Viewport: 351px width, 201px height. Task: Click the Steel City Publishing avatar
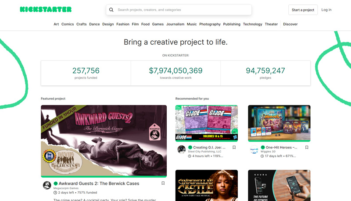tap(182, 149)
